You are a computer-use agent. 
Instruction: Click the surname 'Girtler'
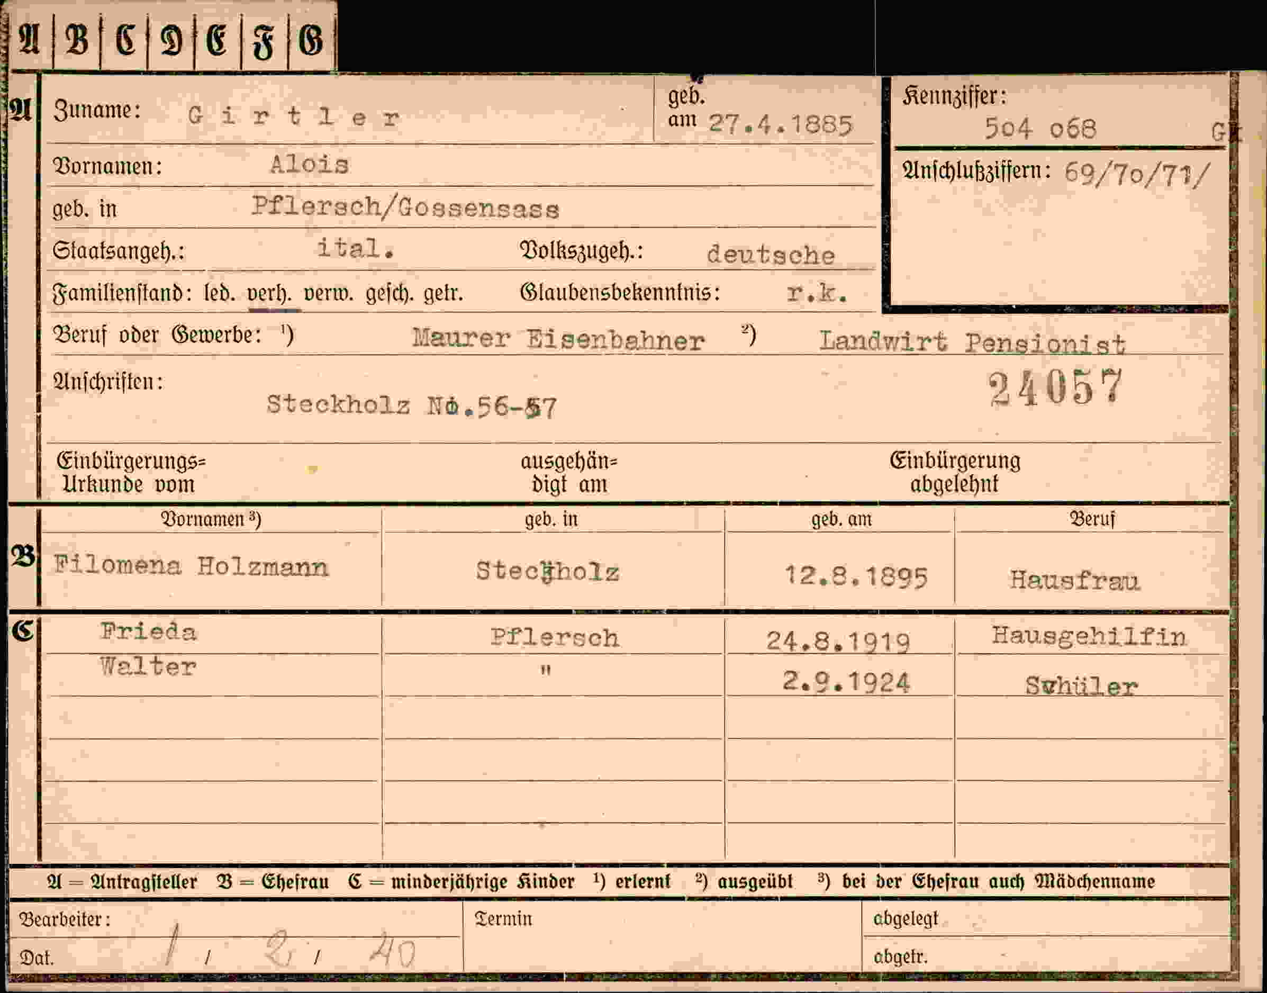[x=294, y=117]
